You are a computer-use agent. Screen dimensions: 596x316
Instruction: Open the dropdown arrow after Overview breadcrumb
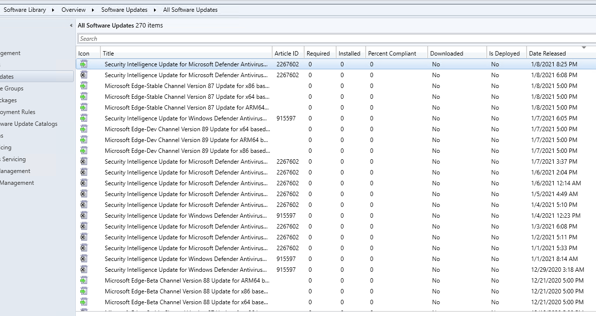92,10
